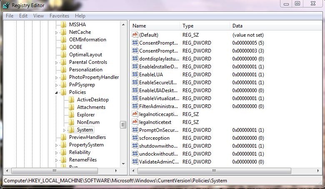The height and width of the screenshot is (189, 325).
Task: Click the Explorer key folder icon
Action: click(x=71, y=115)
